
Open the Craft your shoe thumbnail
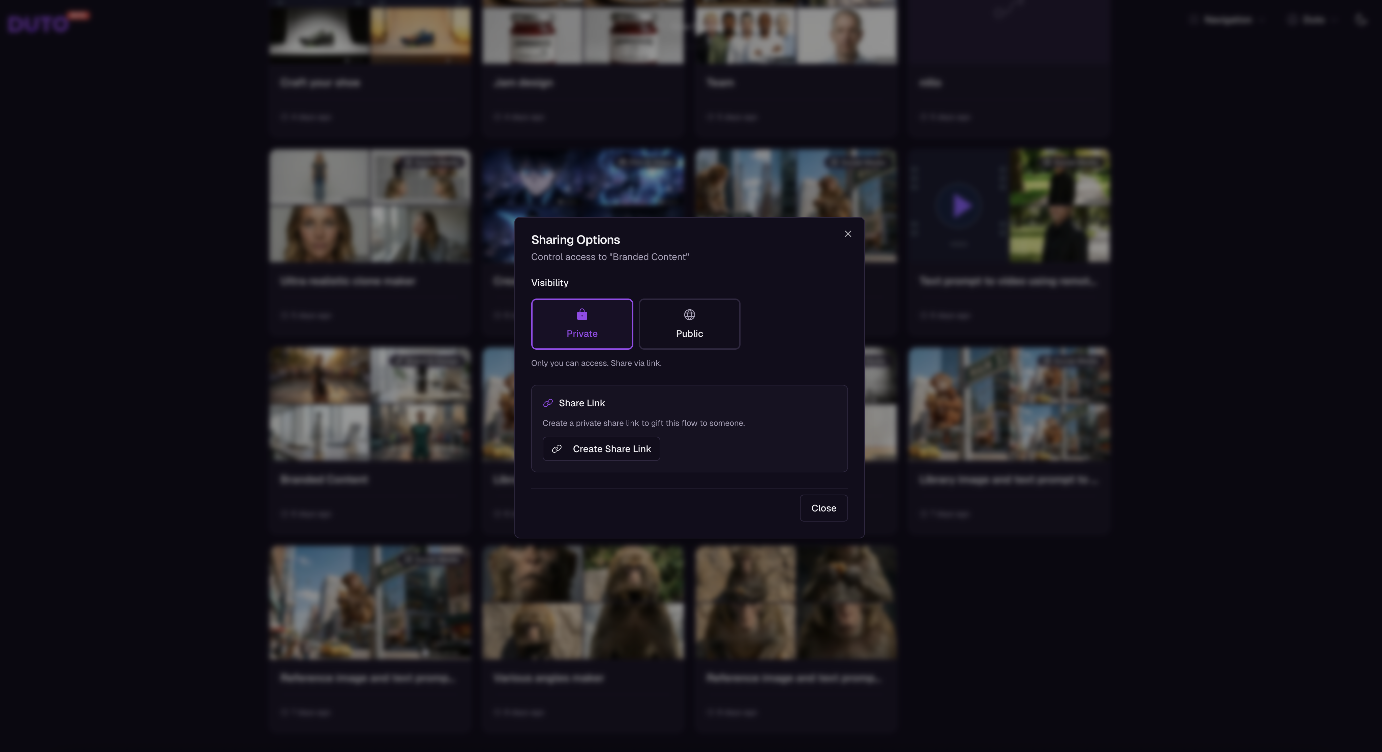(370, 32)
